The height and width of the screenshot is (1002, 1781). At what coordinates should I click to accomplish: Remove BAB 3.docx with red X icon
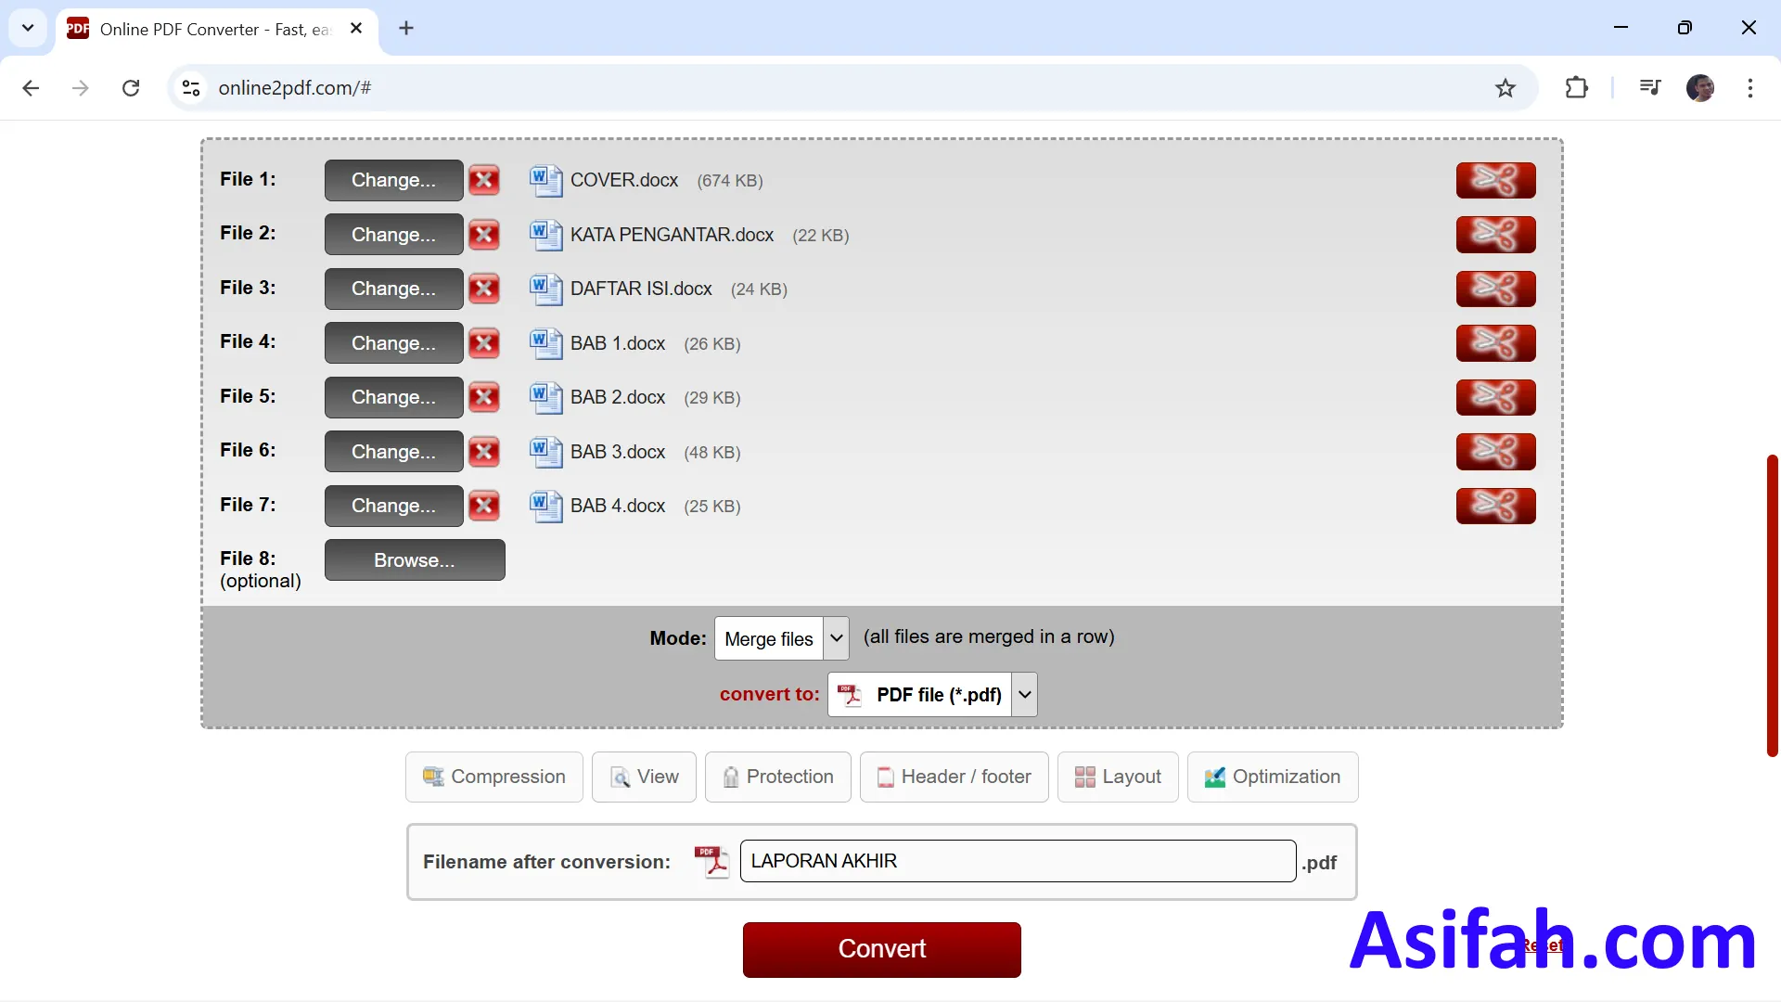click(484, 452)
